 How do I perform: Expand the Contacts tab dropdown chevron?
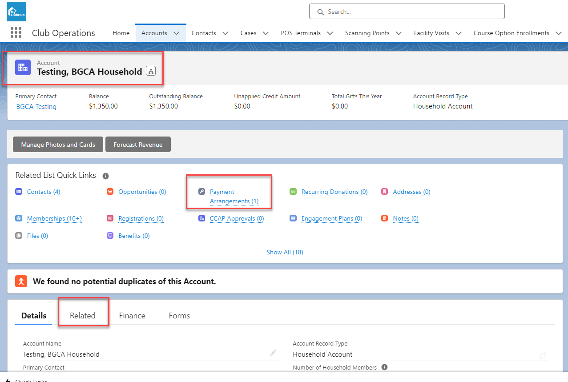(225, 33)
